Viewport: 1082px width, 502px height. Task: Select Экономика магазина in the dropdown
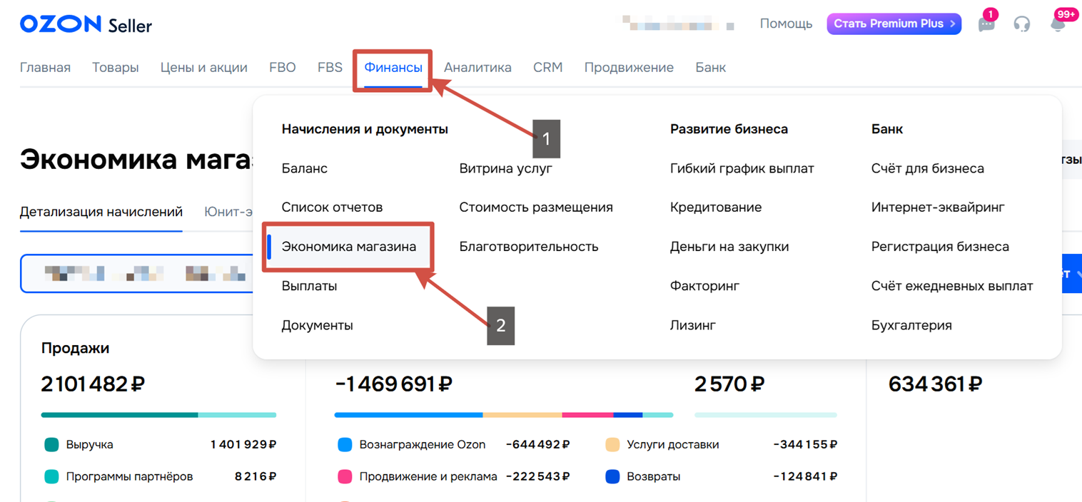pos(349,247)
